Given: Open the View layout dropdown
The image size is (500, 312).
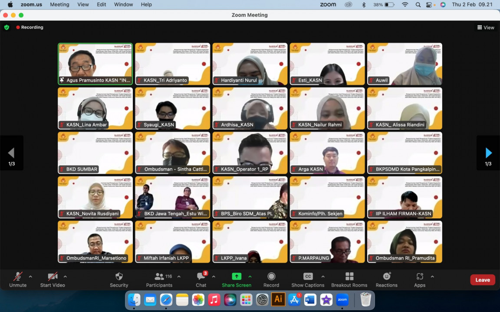Looking at the screenshot, I should [486, 27].
